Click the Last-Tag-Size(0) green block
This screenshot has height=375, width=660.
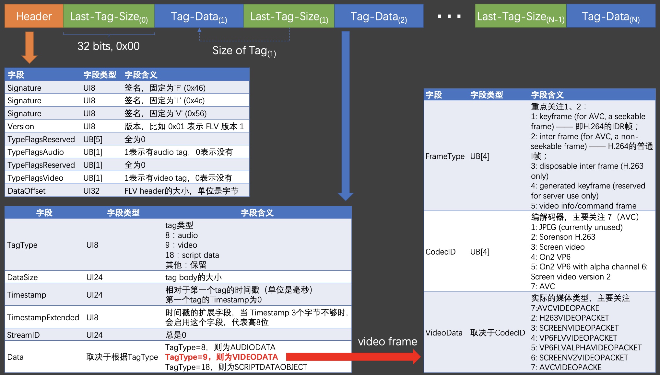pos(109,16)
